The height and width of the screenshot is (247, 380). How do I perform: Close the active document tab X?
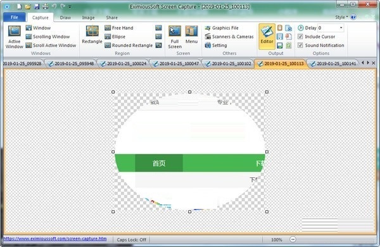pyautogui.click(x=374, y=63)
